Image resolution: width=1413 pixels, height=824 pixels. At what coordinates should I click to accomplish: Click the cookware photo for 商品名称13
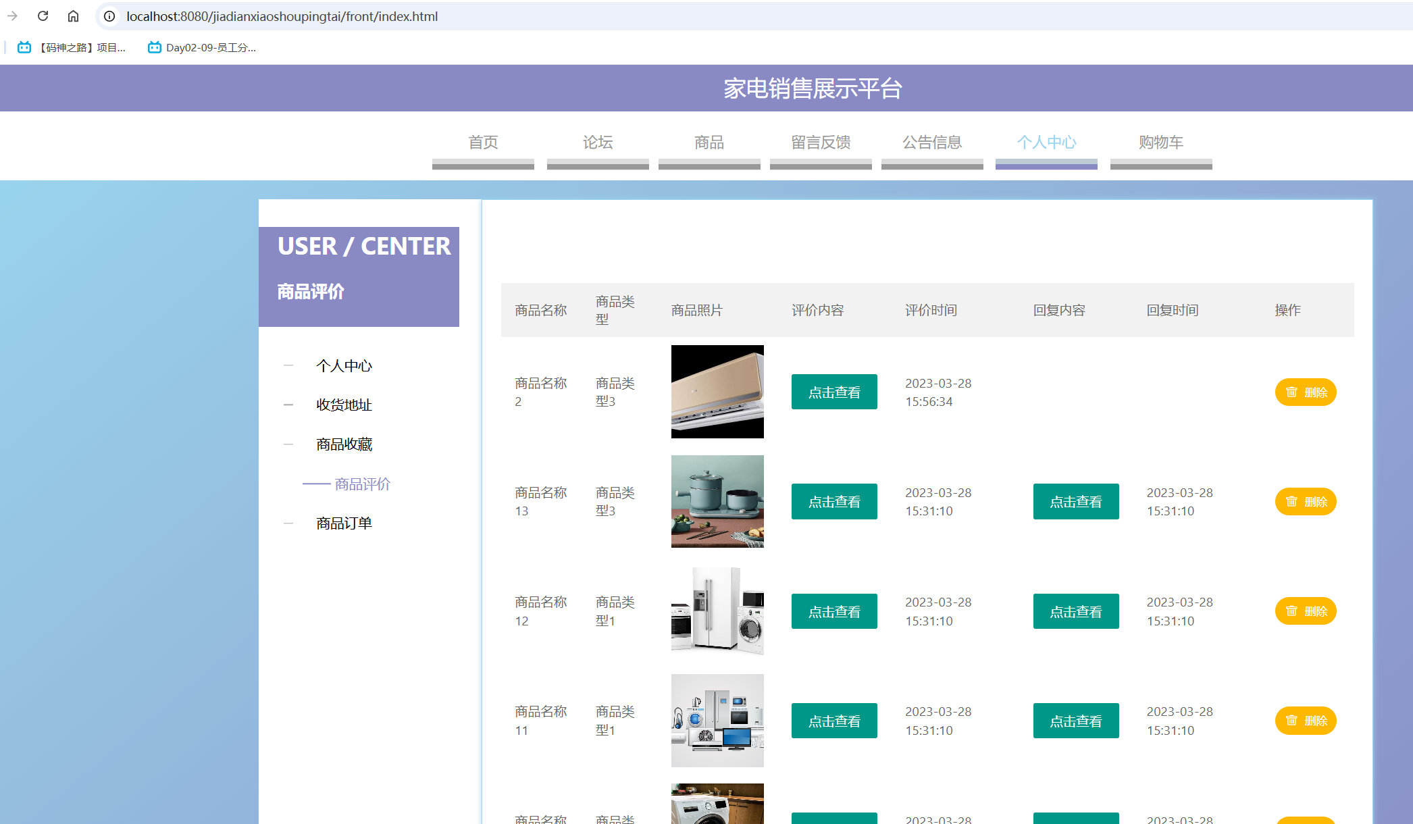point(717,501)
